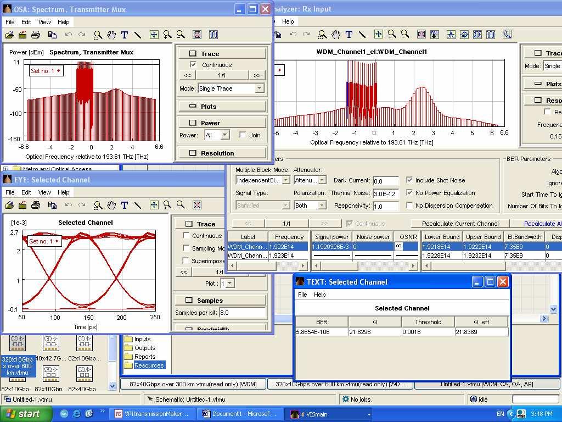This screenshot has height=422, width=562.
Task: Toggle Include Shot Noise checkbox
Action: coord(409,180)
